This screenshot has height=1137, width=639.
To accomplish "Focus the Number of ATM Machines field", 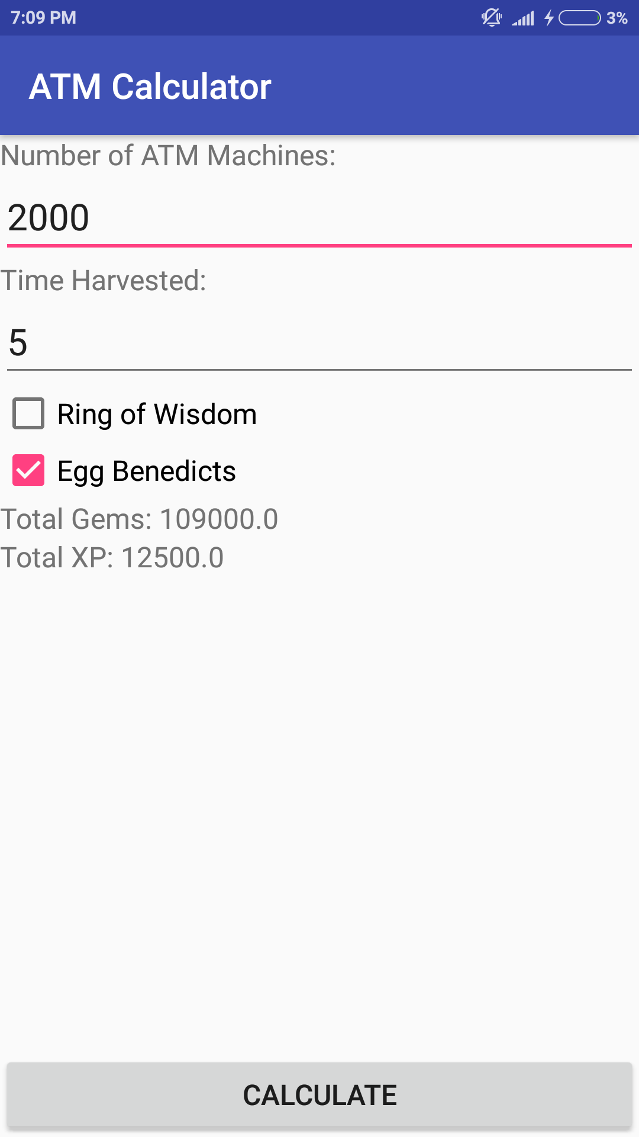I will click(x=319, y=217).
